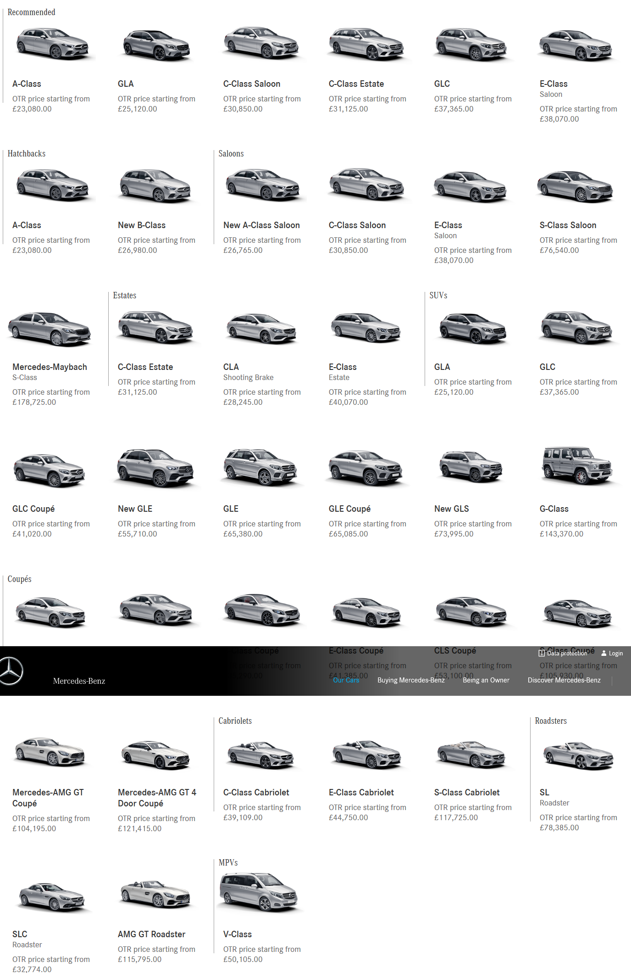The height and width of the screenshot is (973, 631).
Task: Click the £143,370.00 G-Class price
Action: (x=561, y=534)
